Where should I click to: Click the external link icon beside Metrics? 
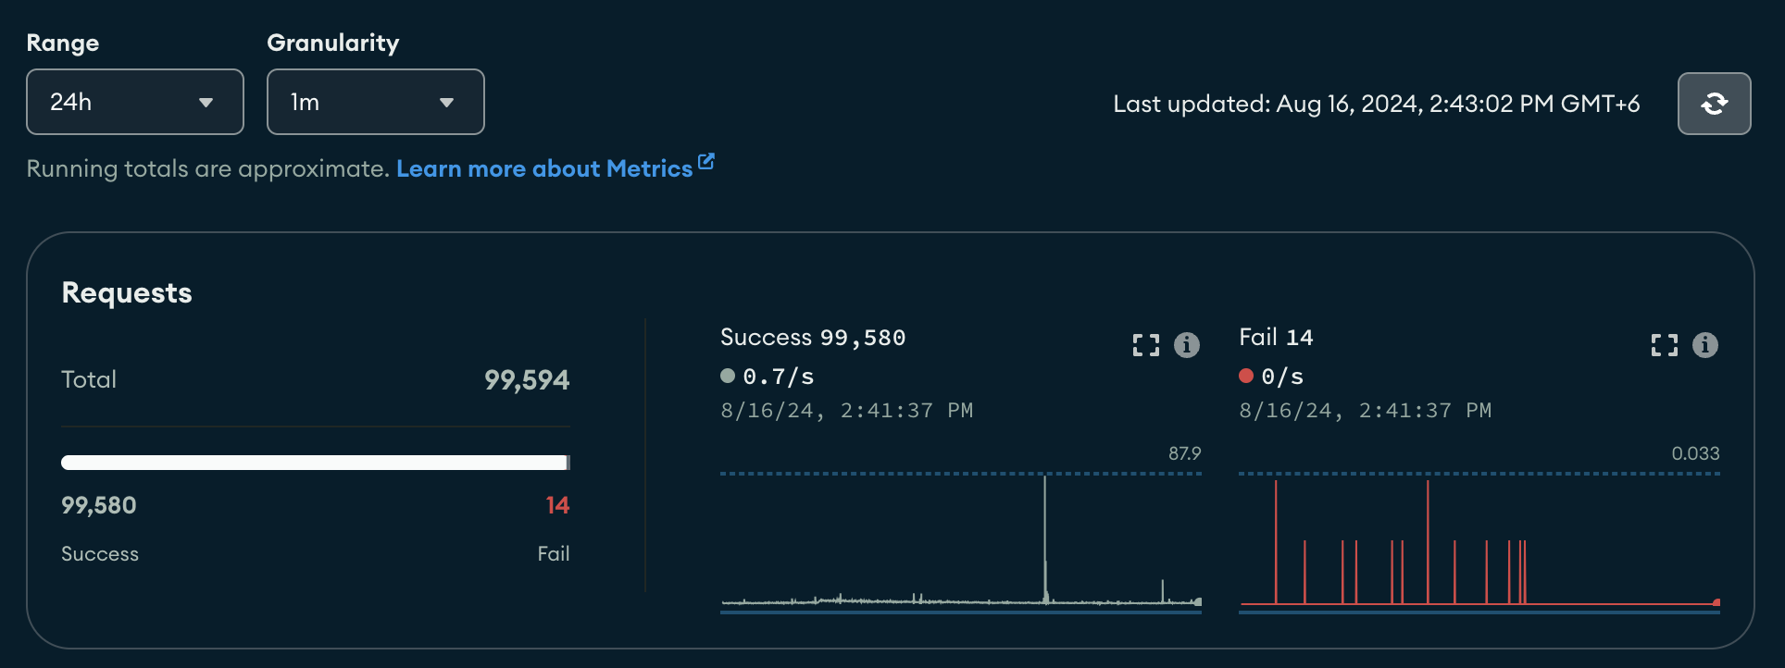706,162
